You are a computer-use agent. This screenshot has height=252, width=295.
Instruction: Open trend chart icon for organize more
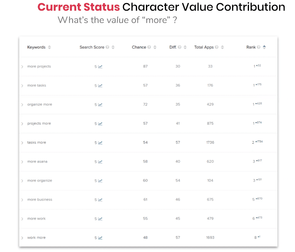coord(100,105)
